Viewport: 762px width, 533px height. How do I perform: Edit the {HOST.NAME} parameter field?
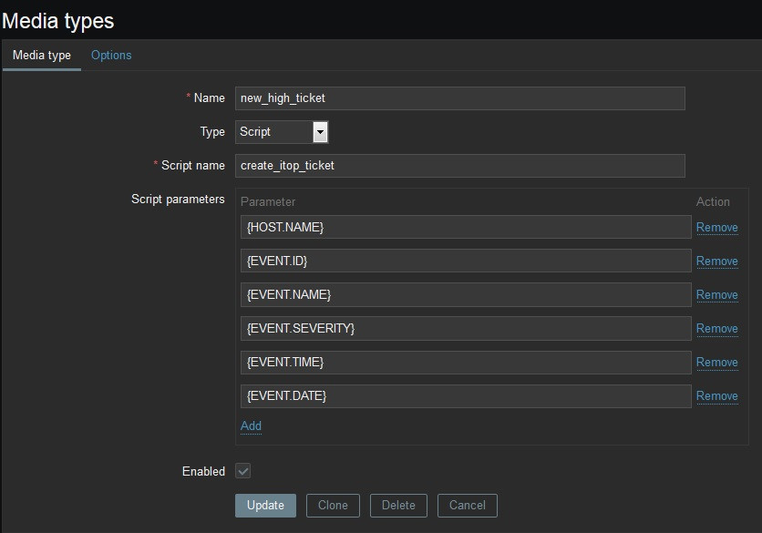[x=466, y=228]
